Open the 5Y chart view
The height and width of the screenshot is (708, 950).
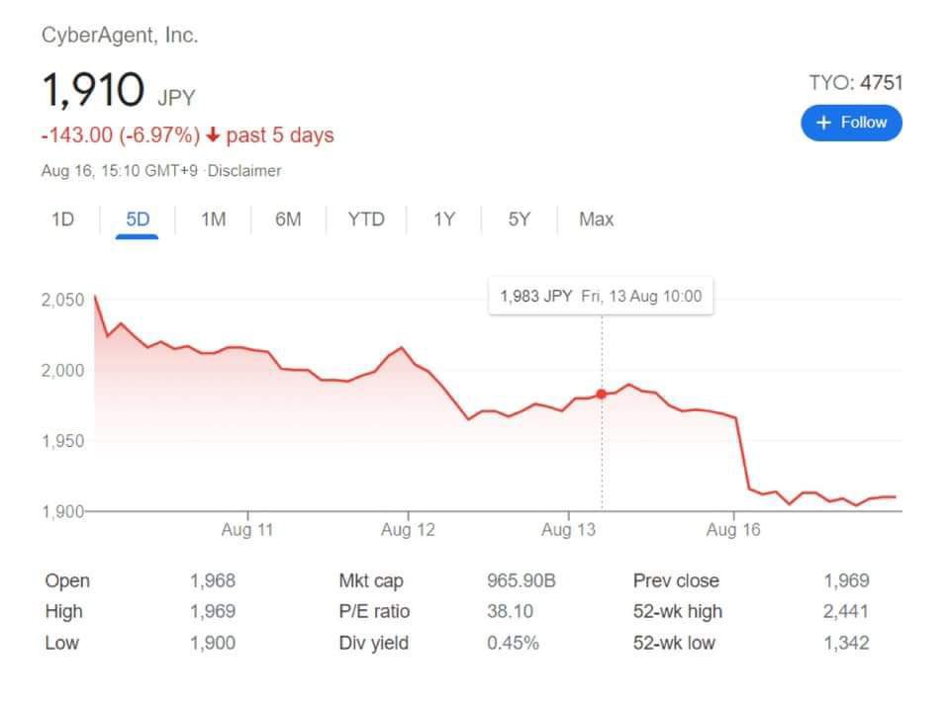[x=519, y=220]
